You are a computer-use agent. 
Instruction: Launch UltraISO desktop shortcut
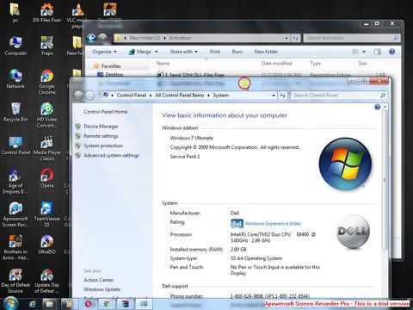click(x=47, y=244)
